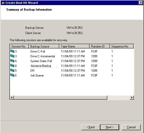Viewport: 144px width, 133px height.
Task: Select the Drive C:-Incremental backup source
Action: (43, 56)
